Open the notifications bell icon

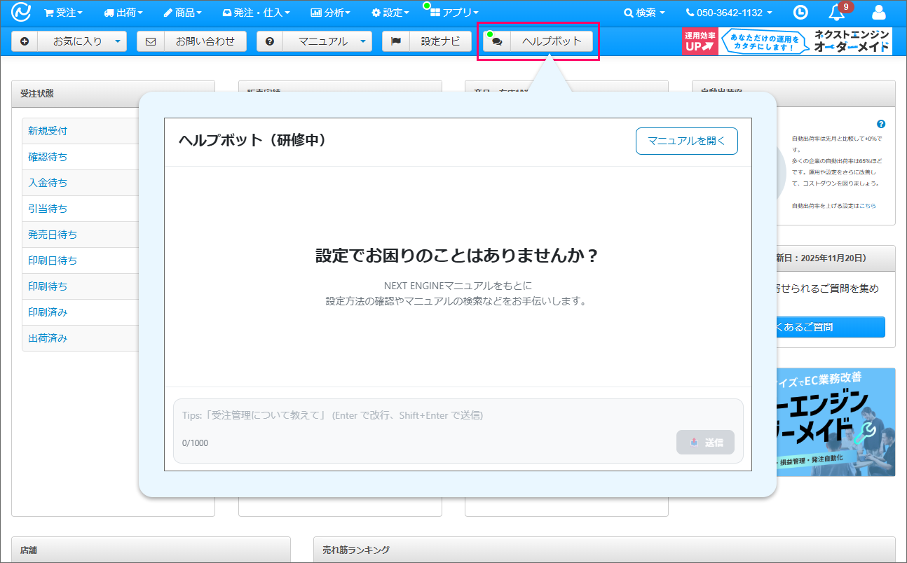point(837,13)
